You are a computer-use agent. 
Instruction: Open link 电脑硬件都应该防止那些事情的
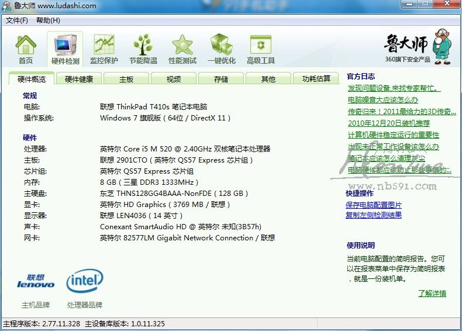pyautogui.click(x=399, y=170)
